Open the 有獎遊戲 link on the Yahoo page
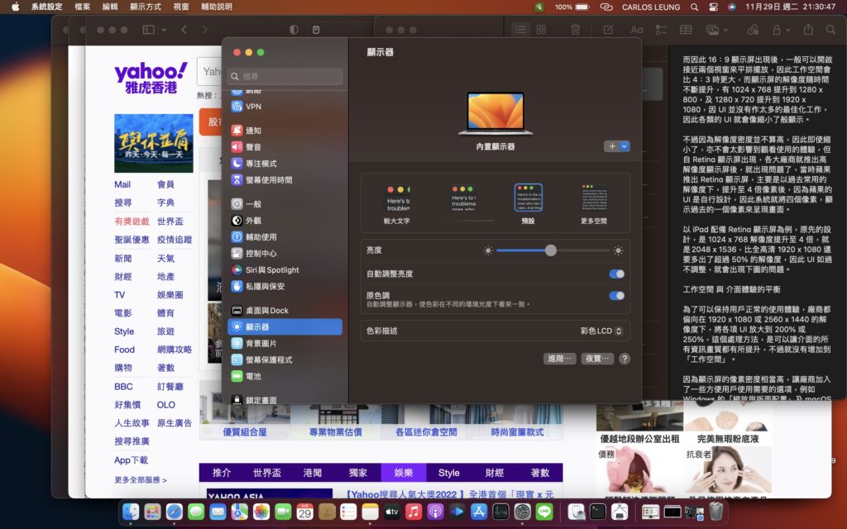This screenshot has height=529, width=847. coord(132,222)
